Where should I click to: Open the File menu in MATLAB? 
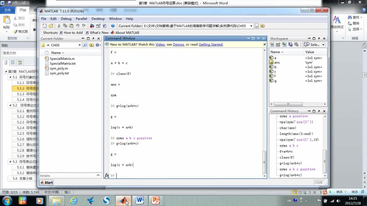(x=43, y=19)
